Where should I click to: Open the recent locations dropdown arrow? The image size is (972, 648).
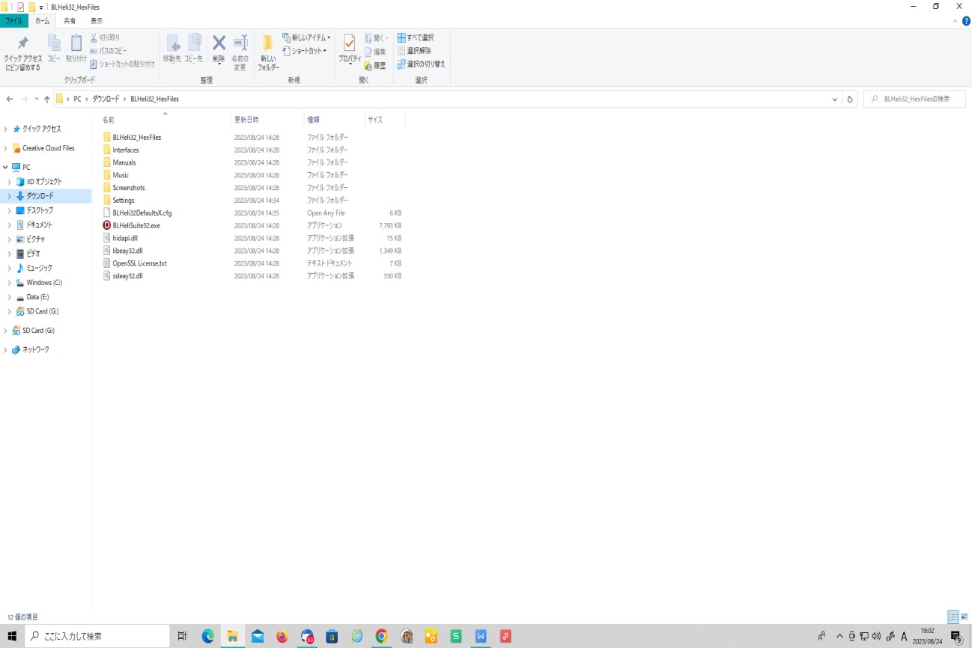pyautogui.click(x=36, y=99)
